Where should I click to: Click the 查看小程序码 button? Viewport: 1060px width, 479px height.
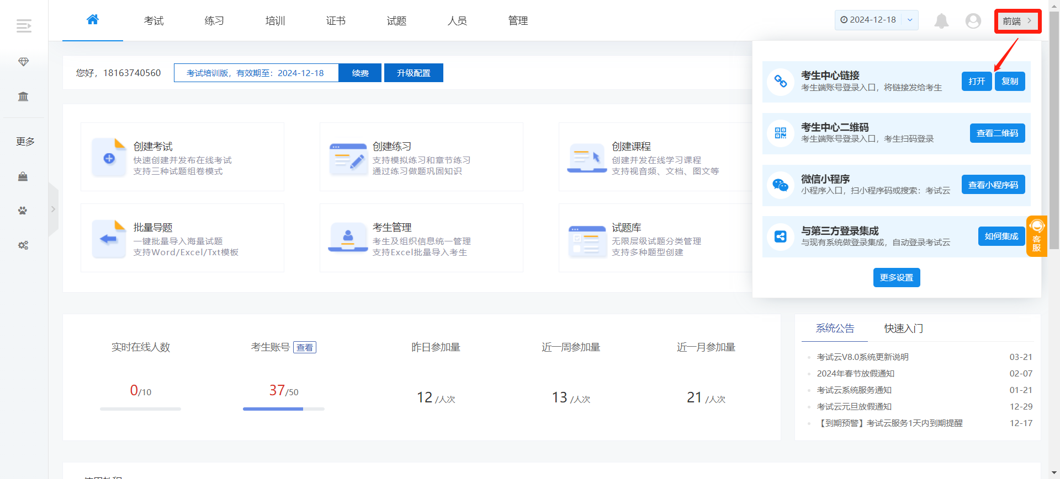point(993,185)
